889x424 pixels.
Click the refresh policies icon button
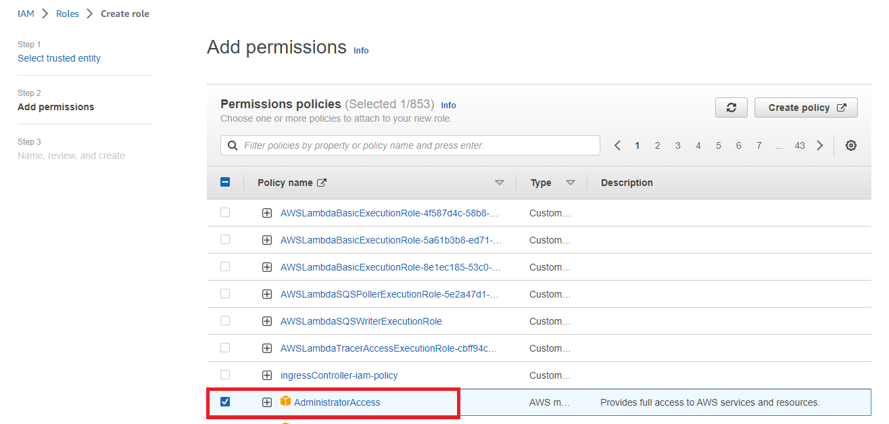pyautogui.click(x=731, y=108)
